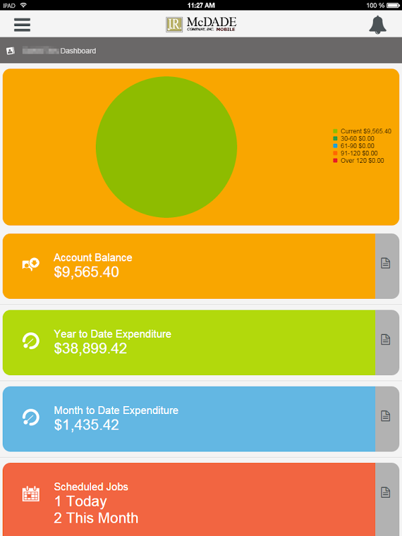The image size is (402, 536).
Task: Select the Scheduled Jobs tile
Action: click(x=189, y=499)
